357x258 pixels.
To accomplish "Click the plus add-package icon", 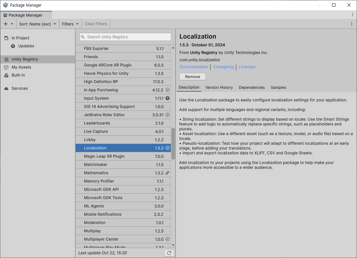I will [x=6, y=24].
